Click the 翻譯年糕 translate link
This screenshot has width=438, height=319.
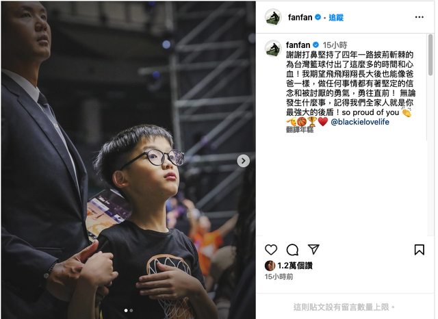tap(300, 129)
